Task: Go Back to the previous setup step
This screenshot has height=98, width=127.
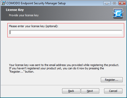Action: pos(71,91)
